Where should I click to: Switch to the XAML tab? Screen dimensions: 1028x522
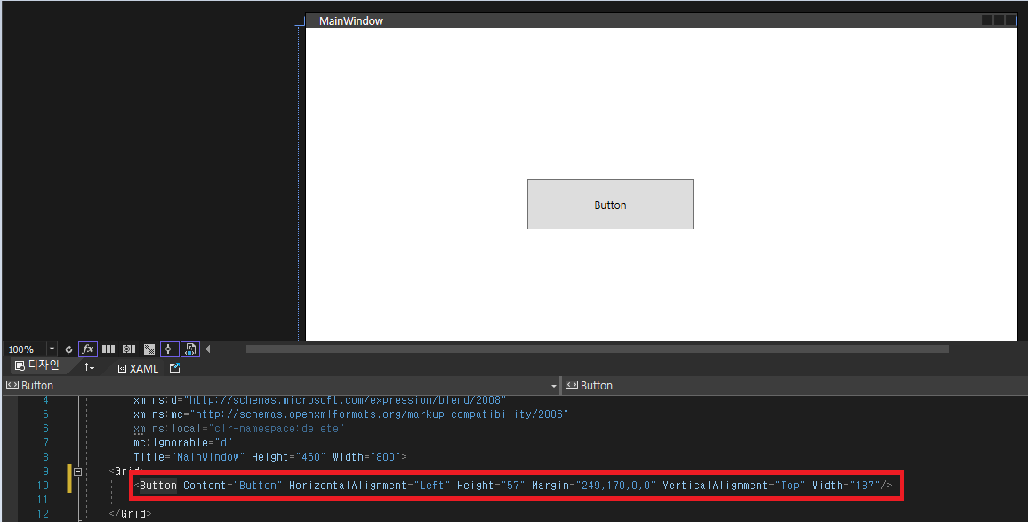pyautogui.click(x=139, y=368)
